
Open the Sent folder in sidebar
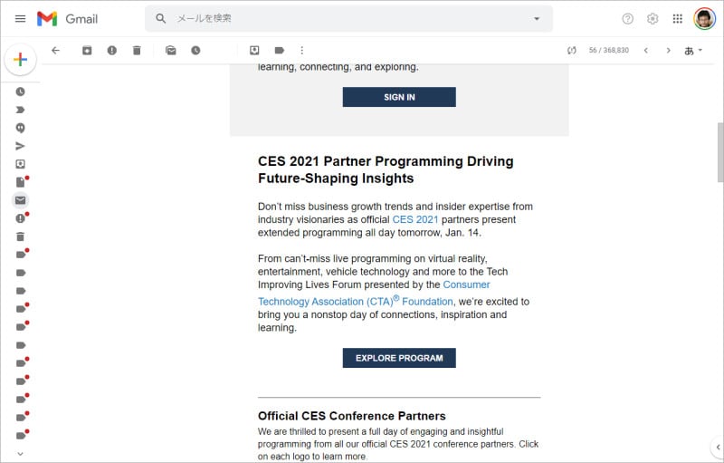(20, 146)
